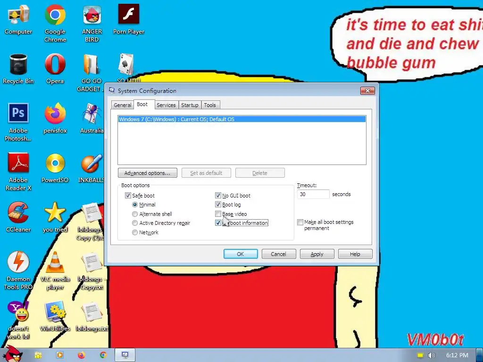The image size is (483, 362).
Task: Check Make all boot settings permanent
Action: 300,222
